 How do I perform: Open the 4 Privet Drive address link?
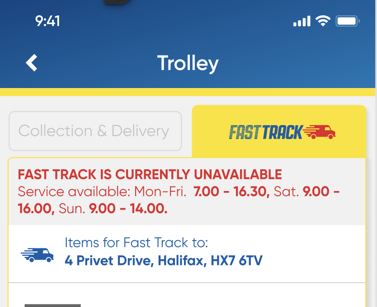click(x=163, y=260)
